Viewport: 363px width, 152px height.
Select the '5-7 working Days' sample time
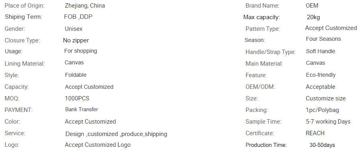tap(328, 122)
